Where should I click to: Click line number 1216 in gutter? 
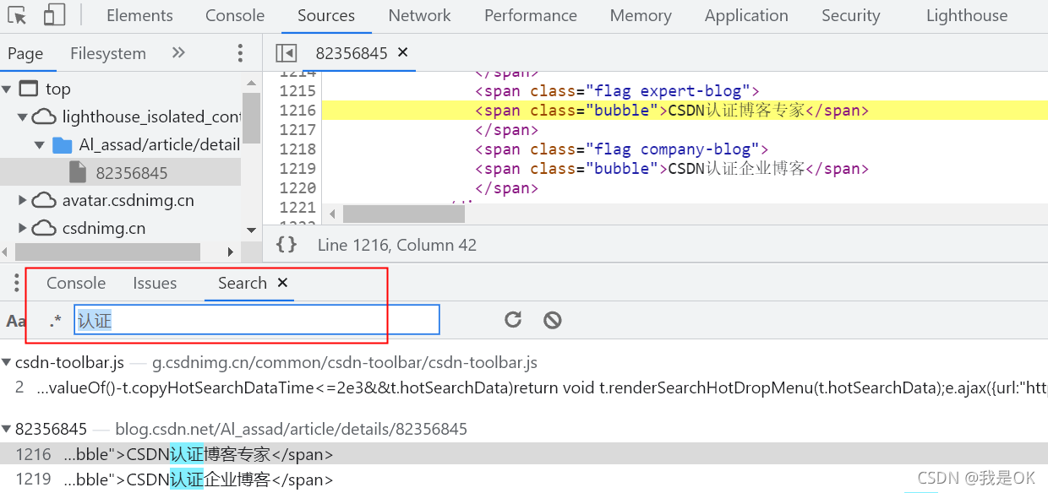(297, 111)
